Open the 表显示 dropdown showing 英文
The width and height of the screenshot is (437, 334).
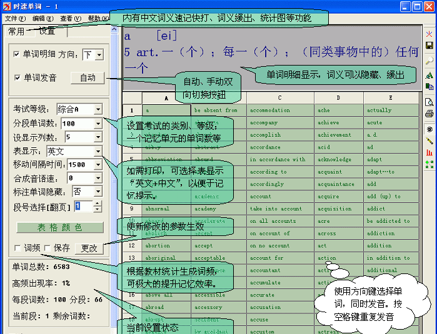point(98,151)
